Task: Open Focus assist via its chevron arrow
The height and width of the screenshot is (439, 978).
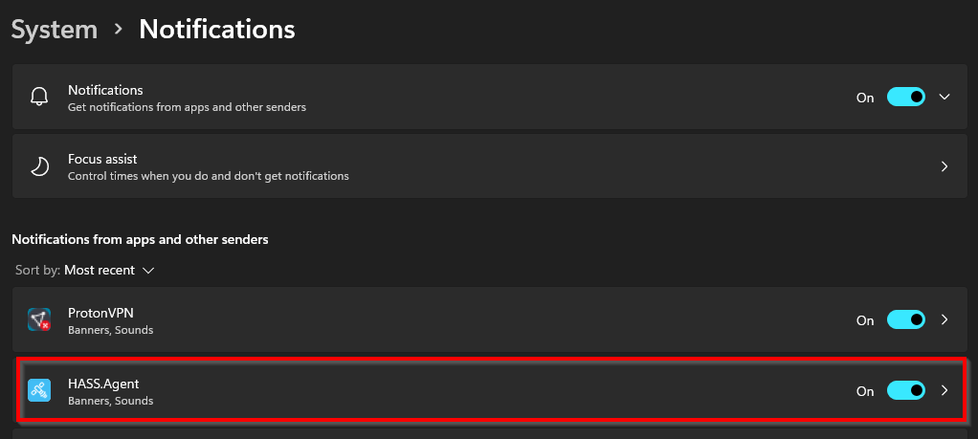Action: click(x=945, y=166)
